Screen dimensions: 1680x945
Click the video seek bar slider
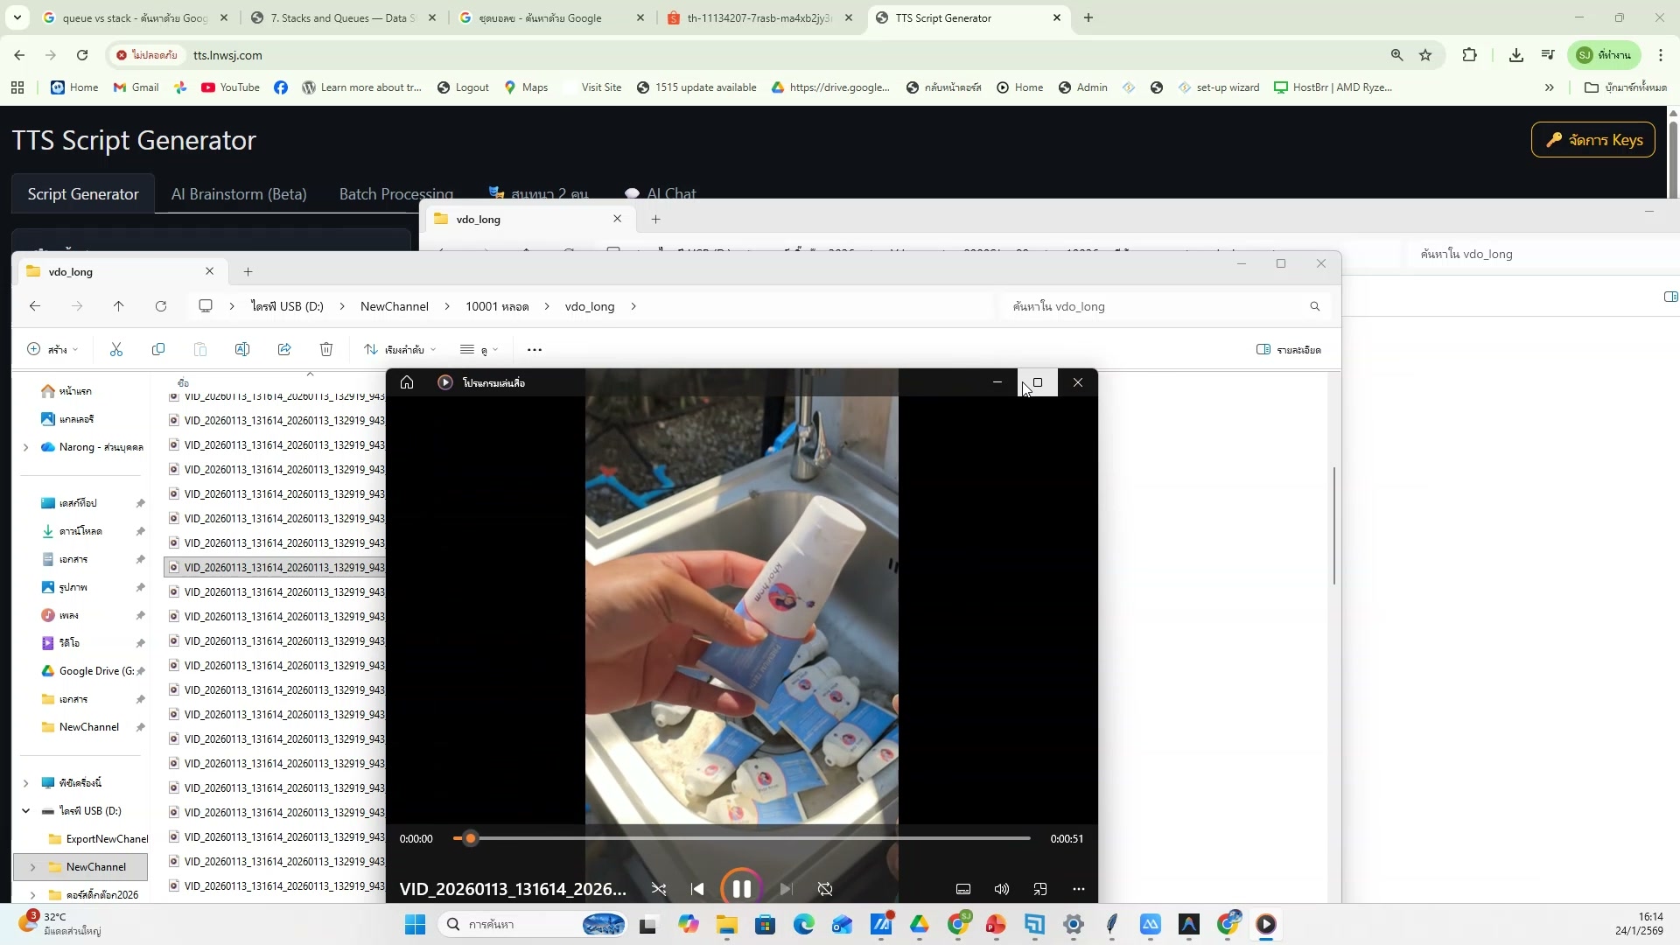(x=470, y=838)
